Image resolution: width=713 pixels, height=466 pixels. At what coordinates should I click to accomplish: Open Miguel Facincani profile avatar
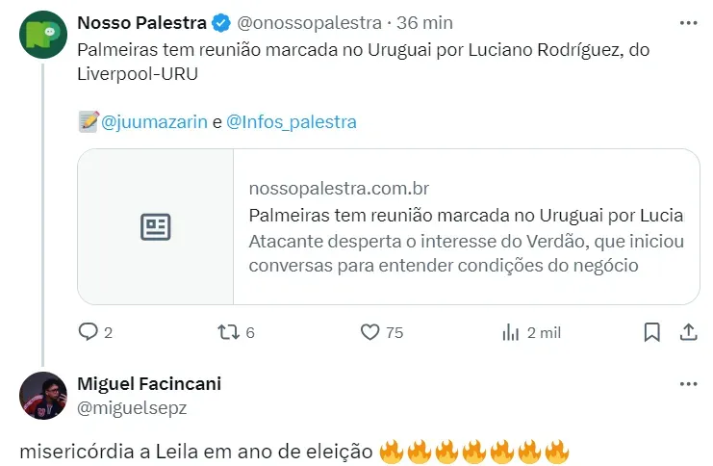click(x=42, y=395)
